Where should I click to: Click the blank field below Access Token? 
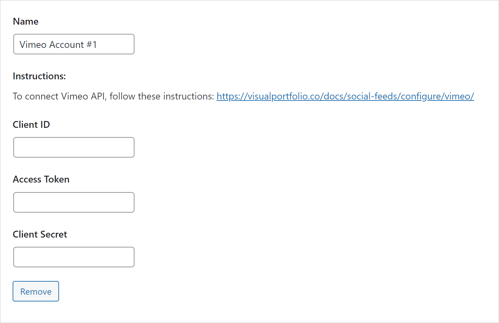(74, 202)
